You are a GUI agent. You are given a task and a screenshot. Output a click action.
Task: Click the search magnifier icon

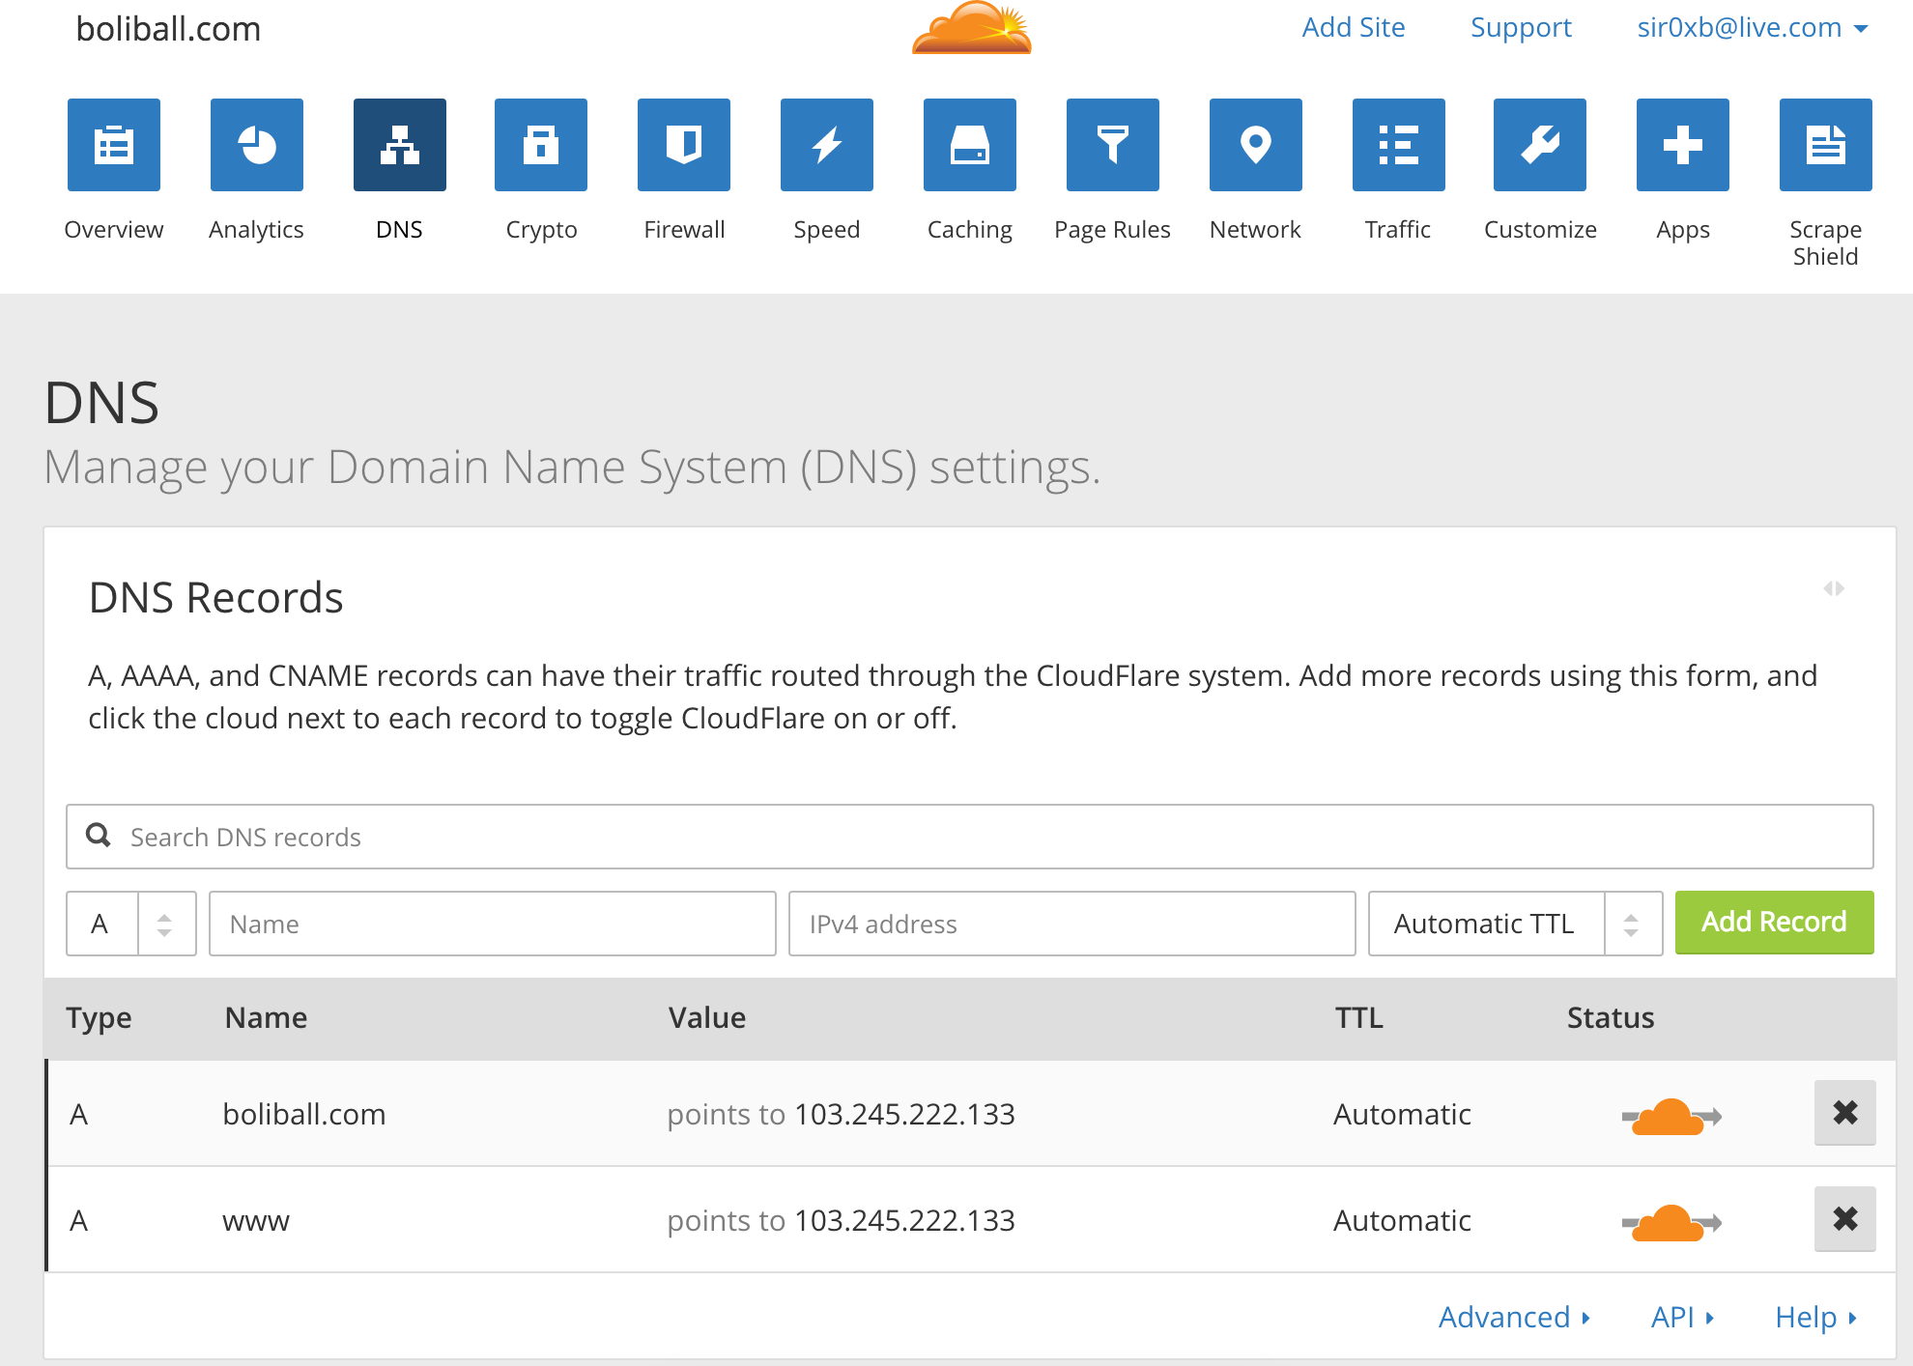tap(99, 835)
